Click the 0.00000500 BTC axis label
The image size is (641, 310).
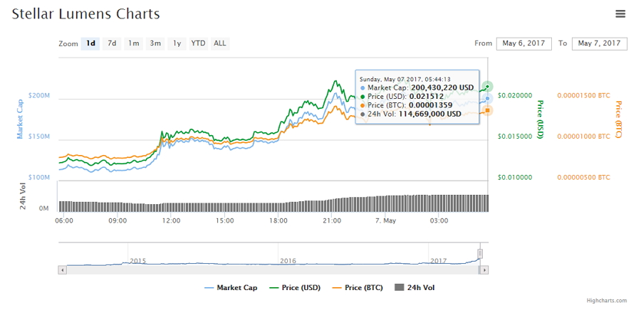click(x=583, y=178)
